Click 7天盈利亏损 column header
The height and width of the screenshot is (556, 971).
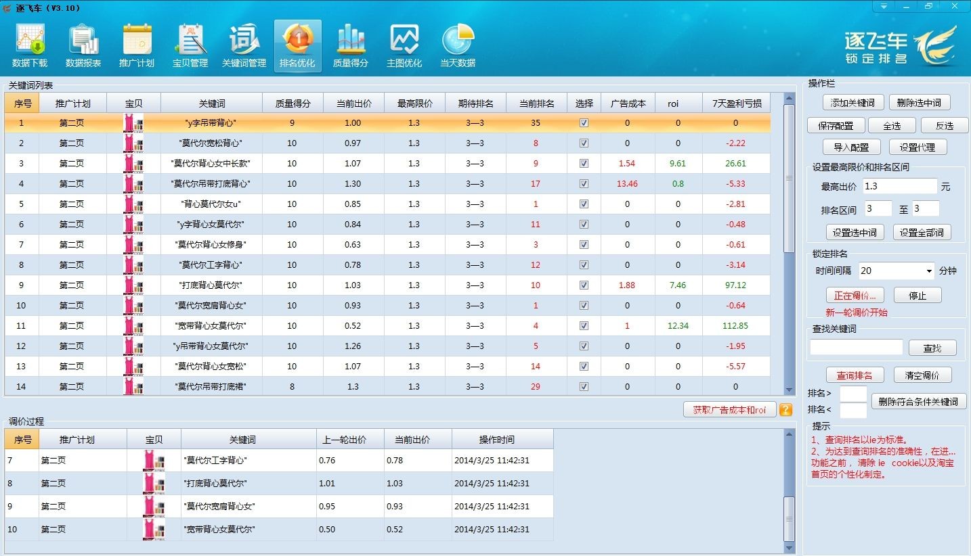point(736,103)
